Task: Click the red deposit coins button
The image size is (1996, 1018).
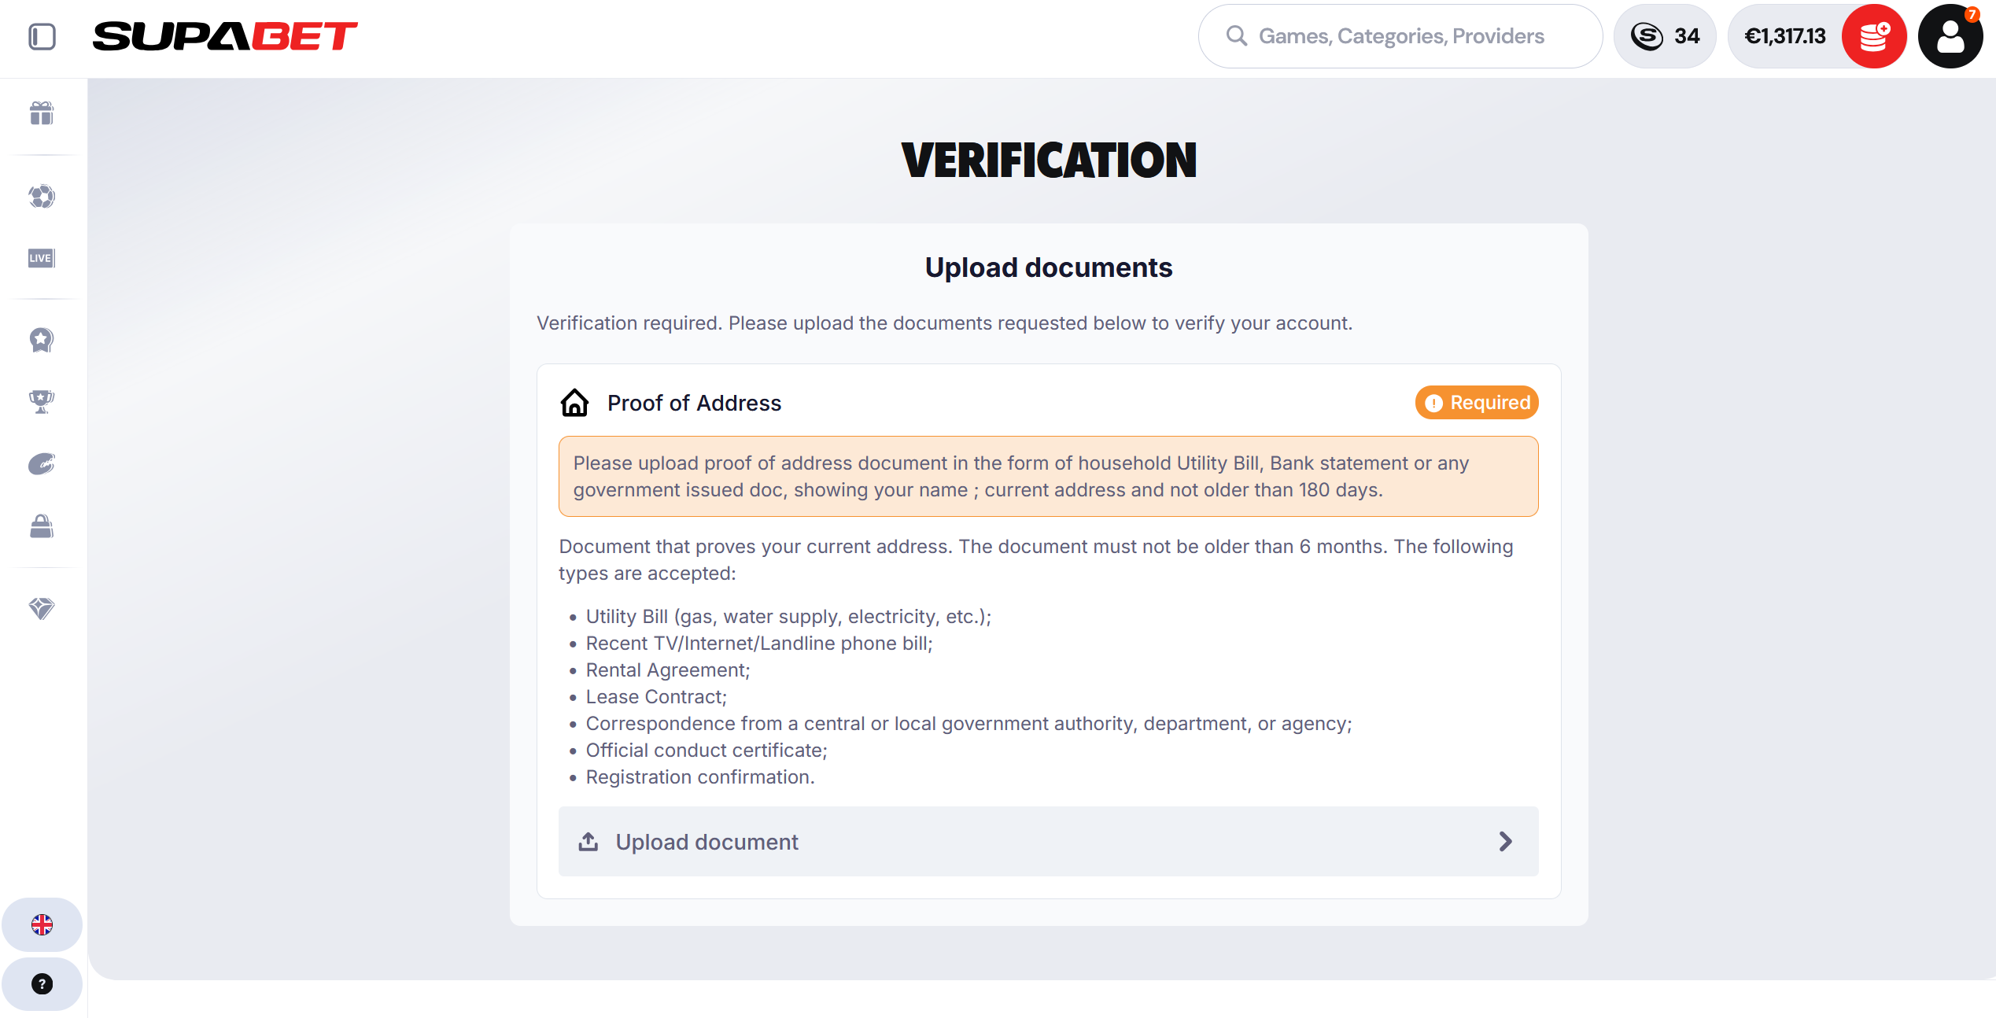Action: click(x=1874, y=36)
